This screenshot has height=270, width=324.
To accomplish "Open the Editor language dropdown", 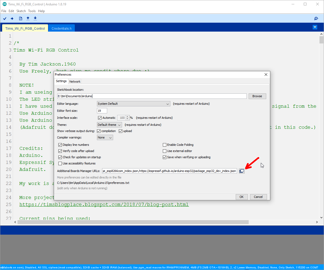I will pyautogui.click(x=134, y=104).
